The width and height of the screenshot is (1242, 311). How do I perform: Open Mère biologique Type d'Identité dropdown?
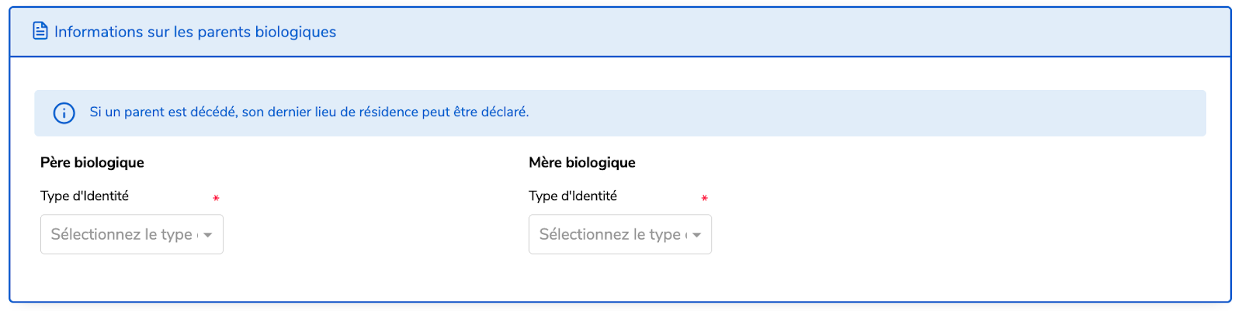tap(620, 234)
